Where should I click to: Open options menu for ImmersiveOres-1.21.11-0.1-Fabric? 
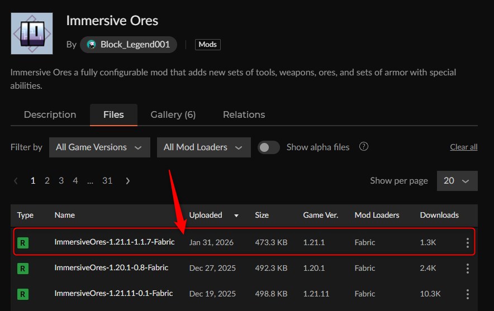[468, 294]
